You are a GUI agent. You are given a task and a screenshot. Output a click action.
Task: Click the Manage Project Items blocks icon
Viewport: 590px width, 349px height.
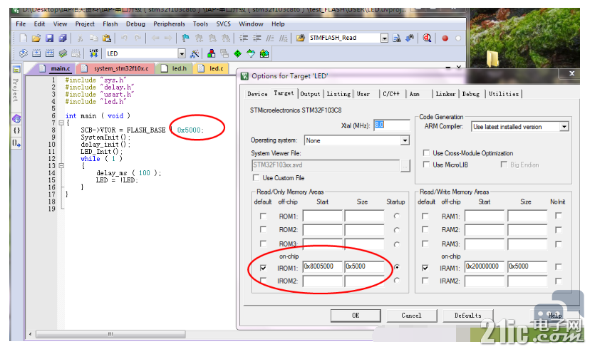coord(212,53)
